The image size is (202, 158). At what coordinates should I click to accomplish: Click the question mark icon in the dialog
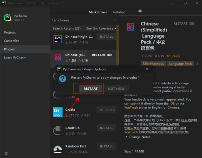(63, 78)
